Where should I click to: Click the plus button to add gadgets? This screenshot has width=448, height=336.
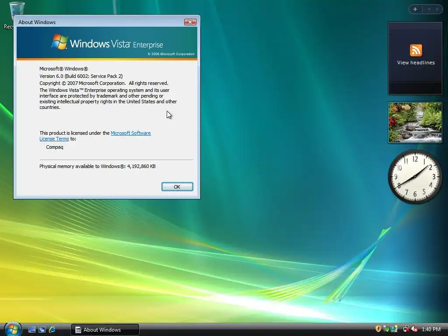tap(415, 9)
